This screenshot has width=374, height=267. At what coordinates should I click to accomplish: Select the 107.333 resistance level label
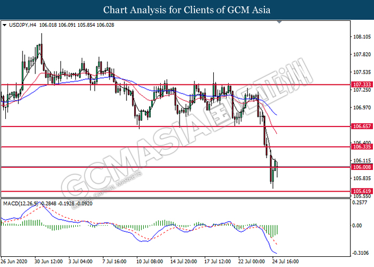(x=362, y=84)
